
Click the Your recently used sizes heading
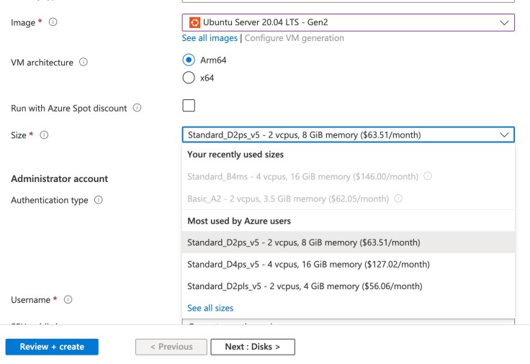(x=235, y=155)
